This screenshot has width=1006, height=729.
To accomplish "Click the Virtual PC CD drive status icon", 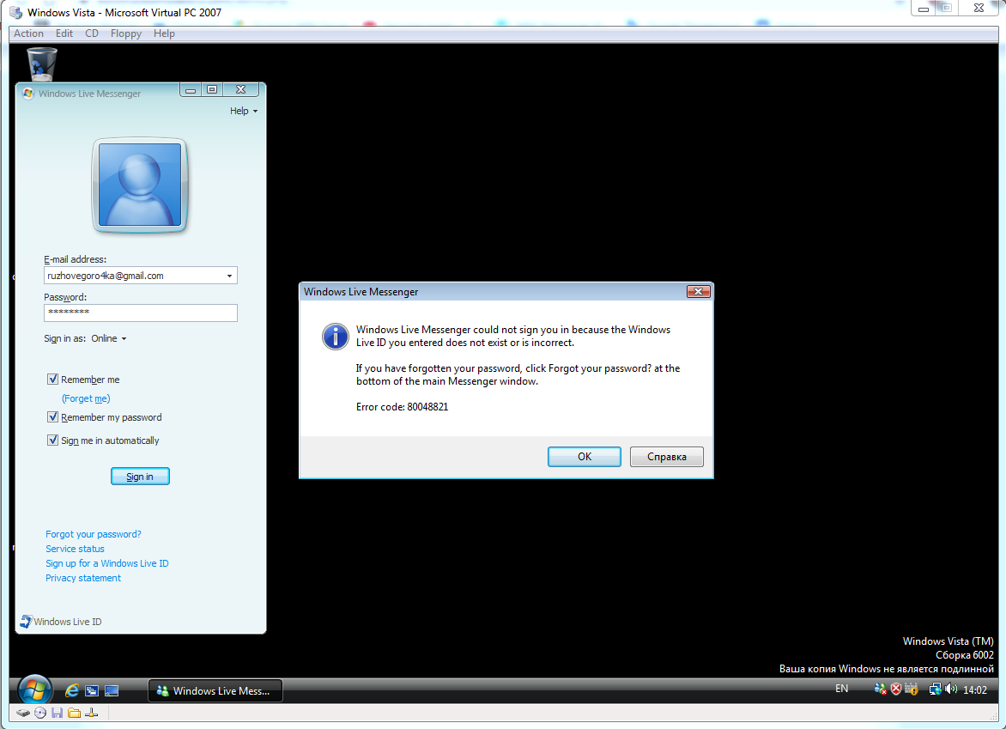I will (39, 714).
